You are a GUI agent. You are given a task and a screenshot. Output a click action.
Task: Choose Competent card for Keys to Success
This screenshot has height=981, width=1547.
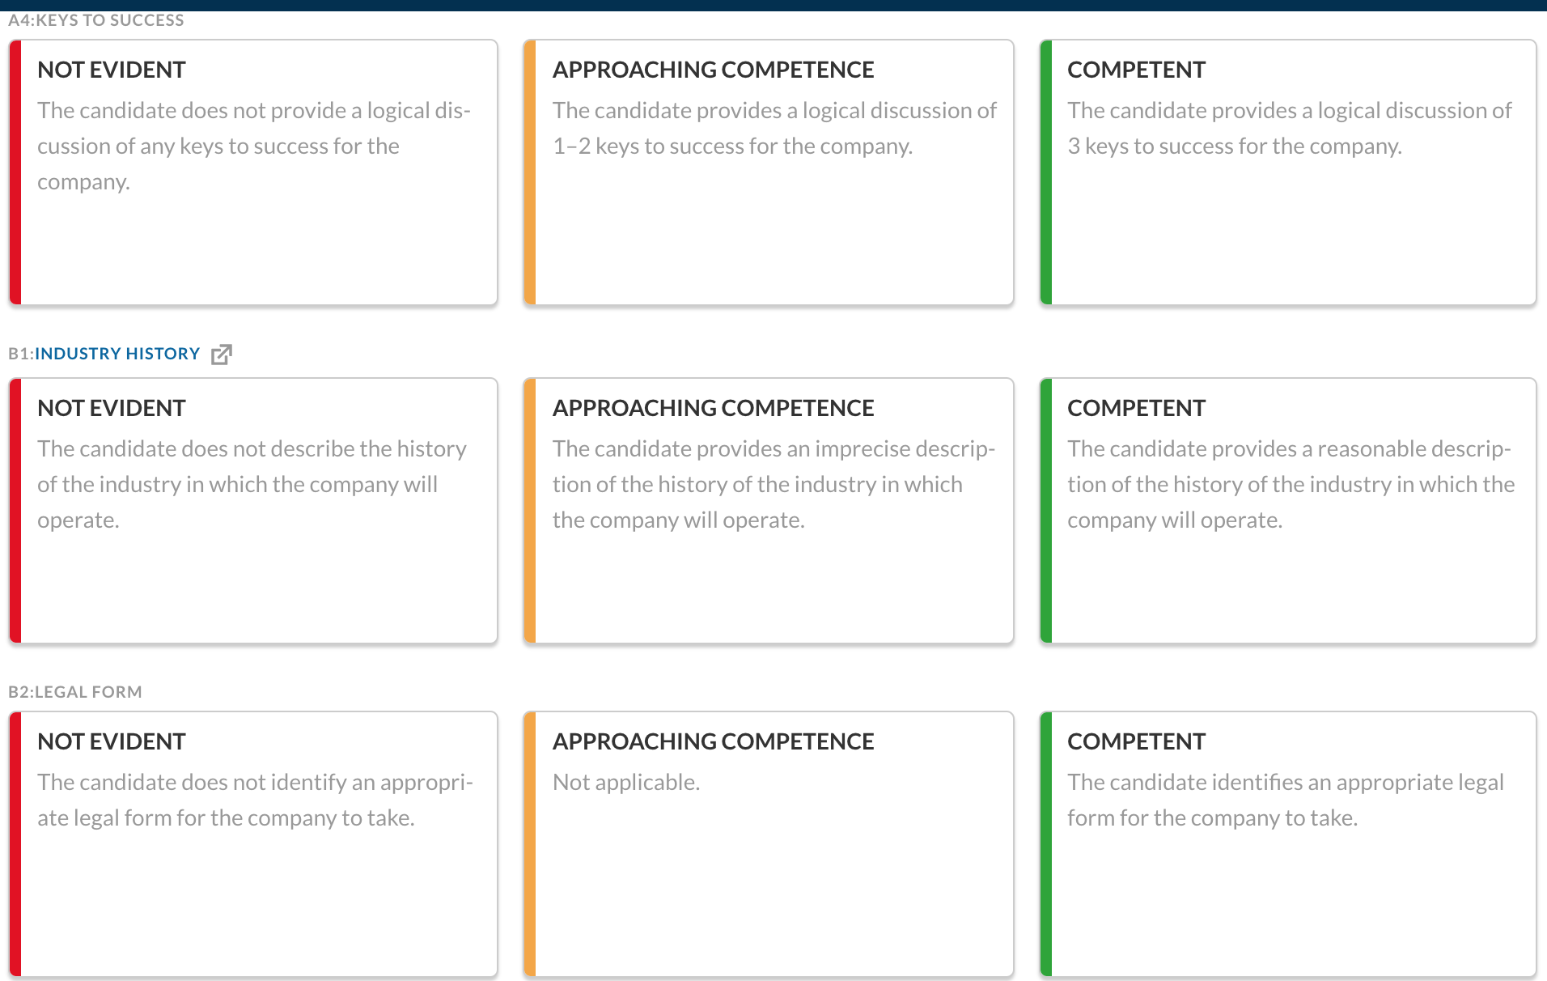click(x=1288, y=172)
